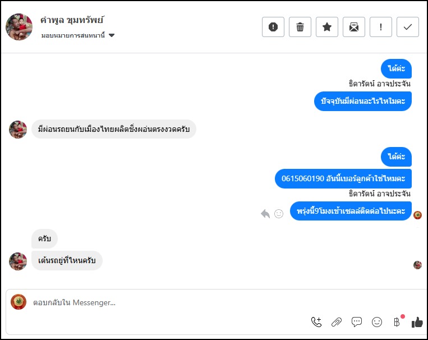Open saved replies speech bubble icon
Viewport: 428px width, 340px height.
coord(357,321)
